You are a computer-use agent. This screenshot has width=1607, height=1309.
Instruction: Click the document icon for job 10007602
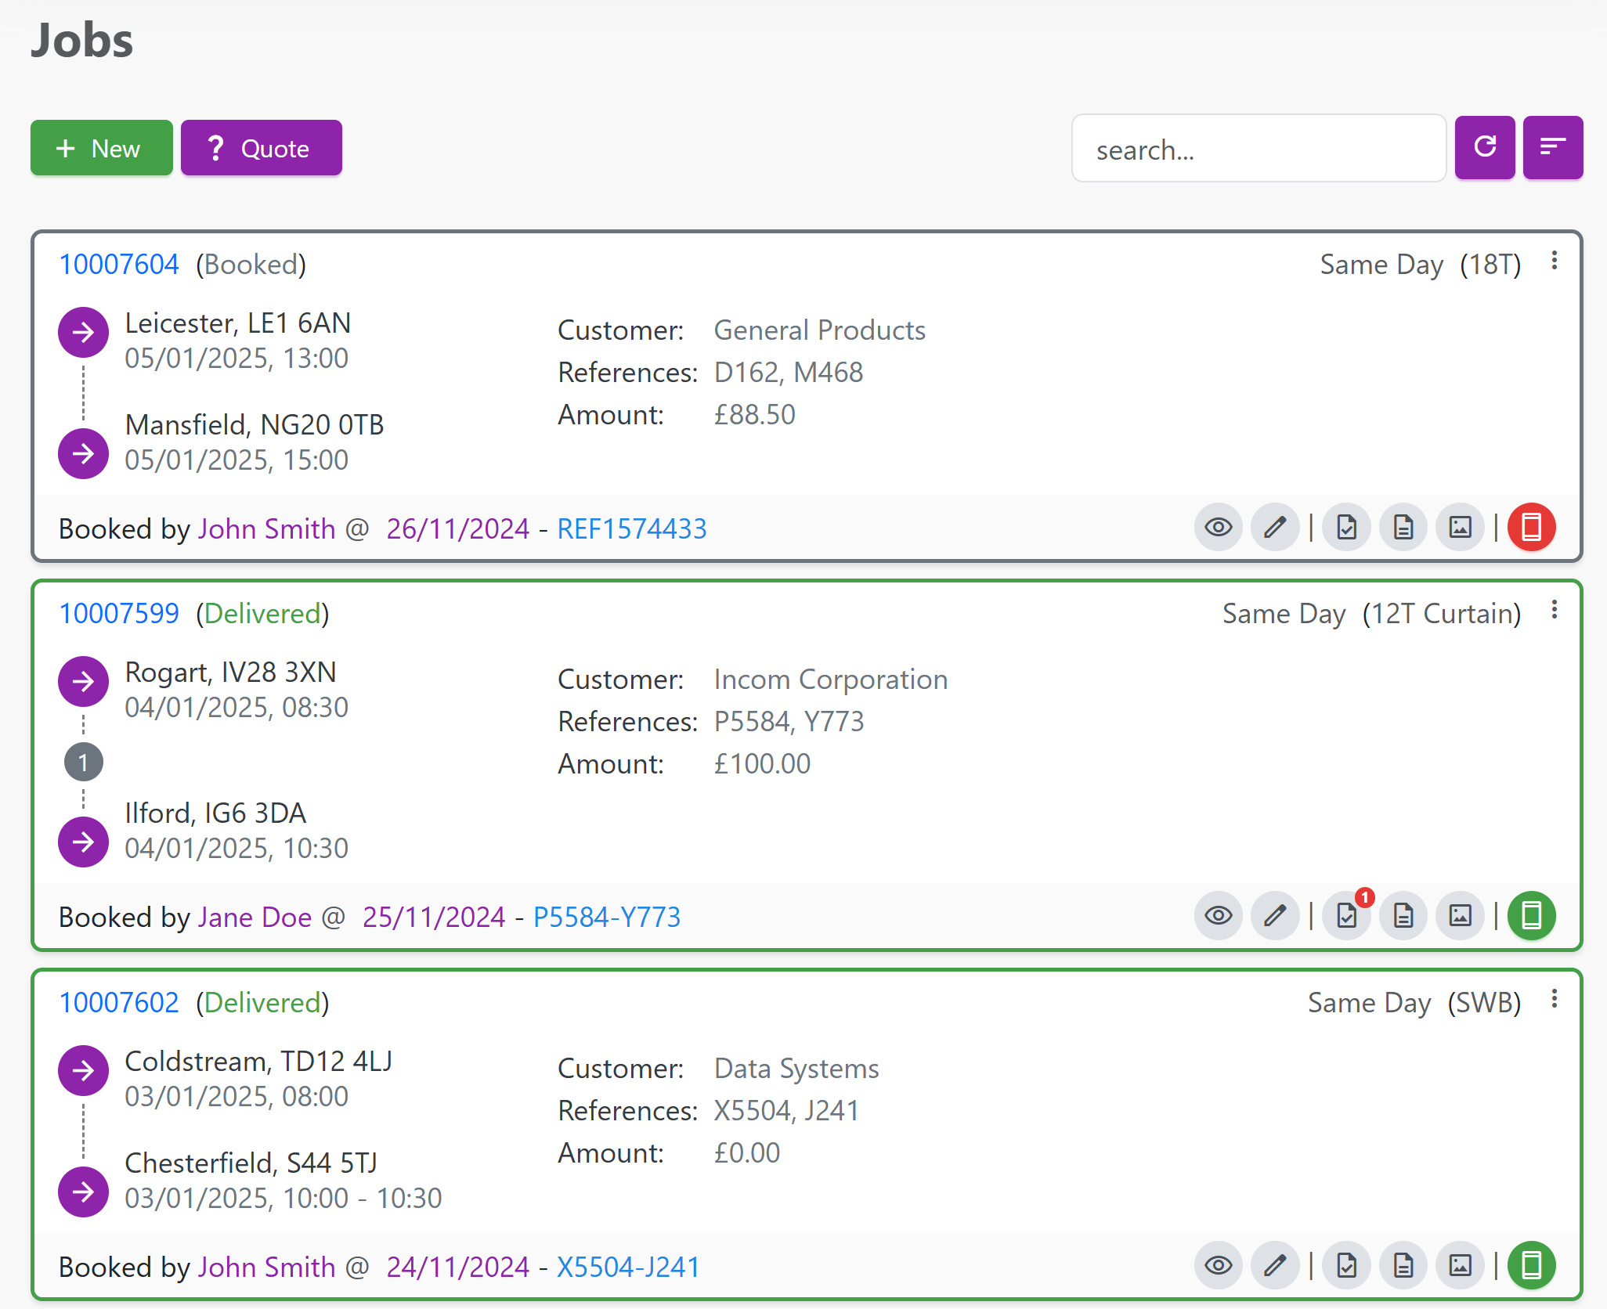1403,1266
